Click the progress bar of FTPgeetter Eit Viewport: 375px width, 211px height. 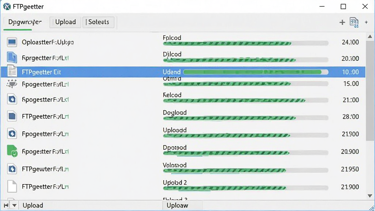[x=256, y=72]
